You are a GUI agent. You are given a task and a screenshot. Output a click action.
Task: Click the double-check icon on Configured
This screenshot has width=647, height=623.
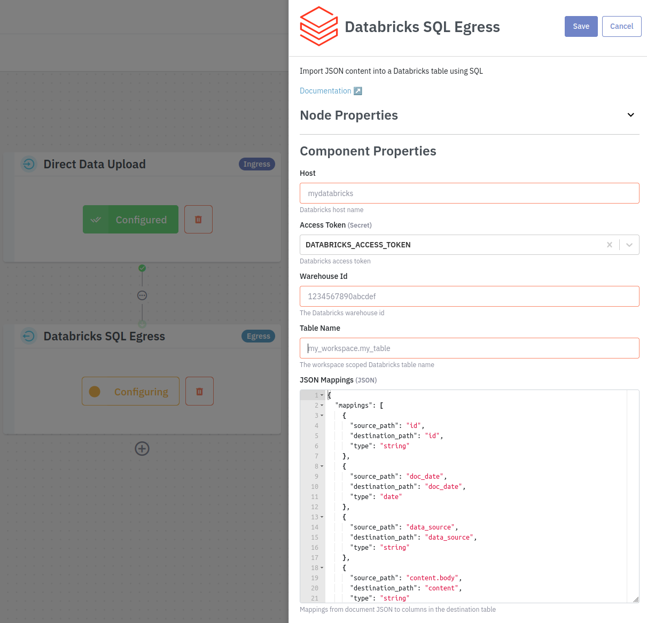coord(96,220)
